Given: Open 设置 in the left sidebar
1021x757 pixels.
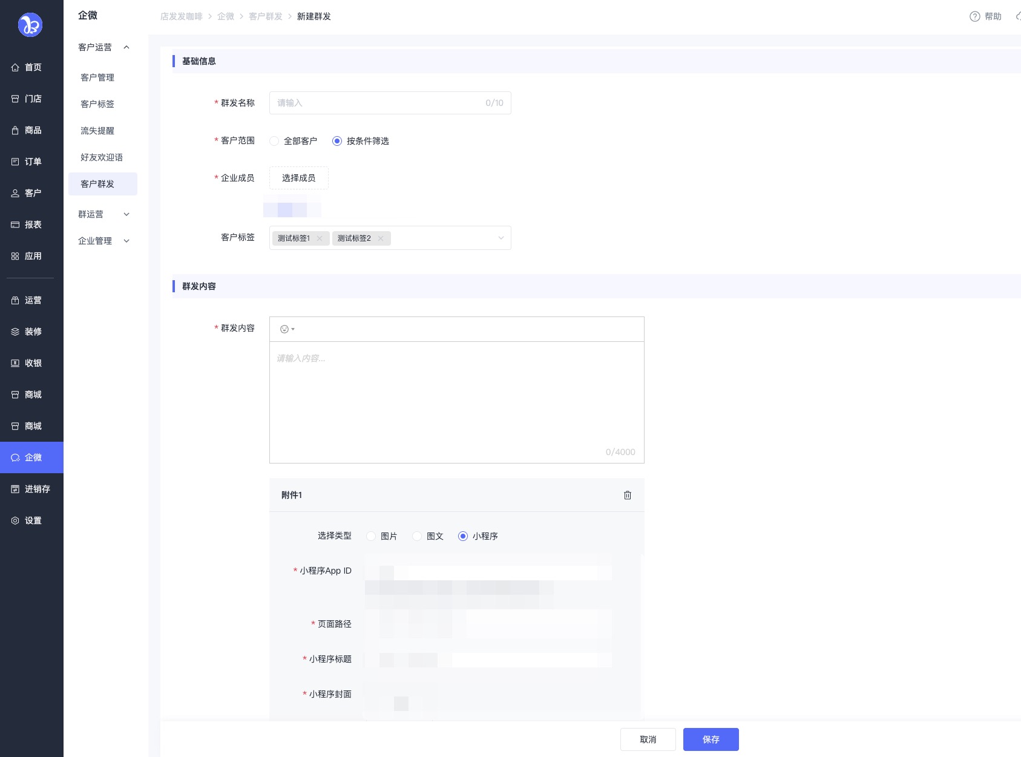Looking at the screenshot, I should (x=32, y=520).
